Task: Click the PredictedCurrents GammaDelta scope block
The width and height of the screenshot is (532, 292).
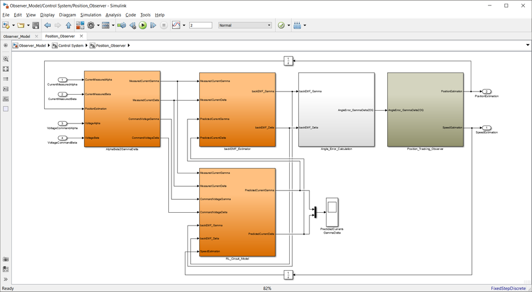Action: (x=332, y=212)
